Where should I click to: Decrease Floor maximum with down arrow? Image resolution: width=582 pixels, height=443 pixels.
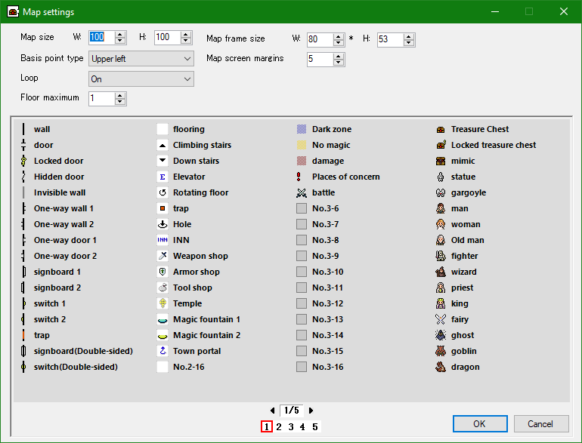coord(120,102)
